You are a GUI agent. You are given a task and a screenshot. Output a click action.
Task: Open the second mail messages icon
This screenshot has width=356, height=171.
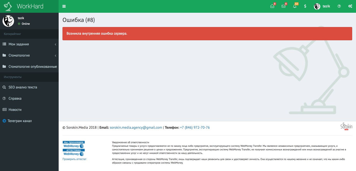[284, 6]
